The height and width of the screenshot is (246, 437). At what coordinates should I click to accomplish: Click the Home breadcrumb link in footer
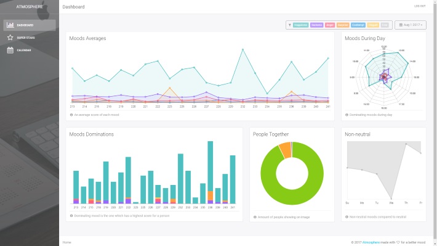67,242
